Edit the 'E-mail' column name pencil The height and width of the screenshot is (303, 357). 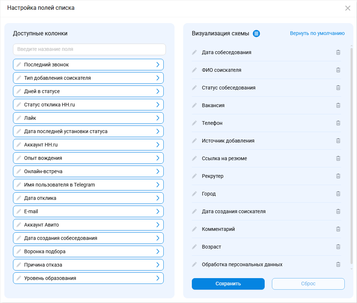[19, 211]
